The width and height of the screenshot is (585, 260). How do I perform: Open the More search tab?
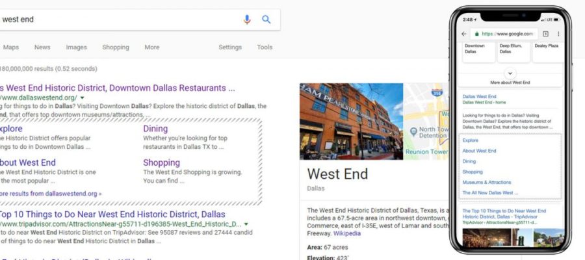click(x=152, y=47)
